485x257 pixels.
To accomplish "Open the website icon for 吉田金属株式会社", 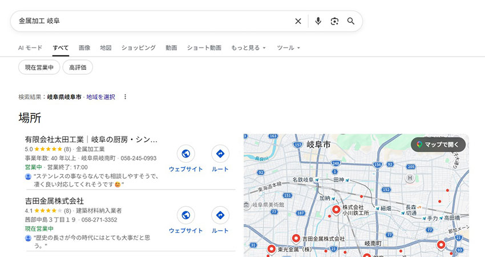I will click(x=186, y=215).
